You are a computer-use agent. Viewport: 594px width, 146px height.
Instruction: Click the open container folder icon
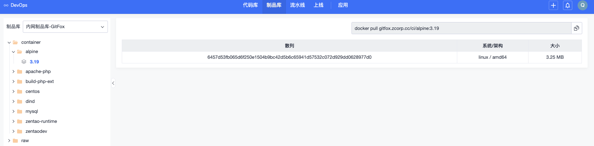pyautogui.click(x=15, y=42)
